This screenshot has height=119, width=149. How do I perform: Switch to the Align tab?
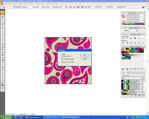click(139, 34)
